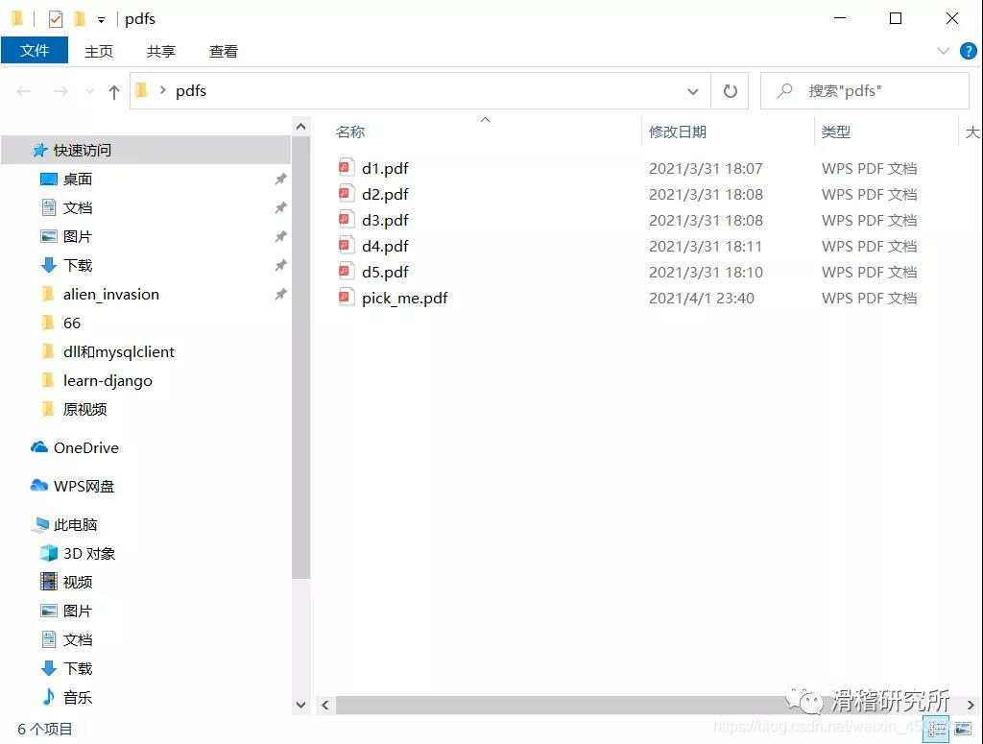Select the d3.pdf file icon

click(x=346, y=220)
